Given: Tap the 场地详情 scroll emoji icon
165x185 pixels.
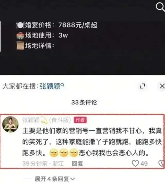Looking at the screenshot, I should pyautogui.click(x=20, y=46).
